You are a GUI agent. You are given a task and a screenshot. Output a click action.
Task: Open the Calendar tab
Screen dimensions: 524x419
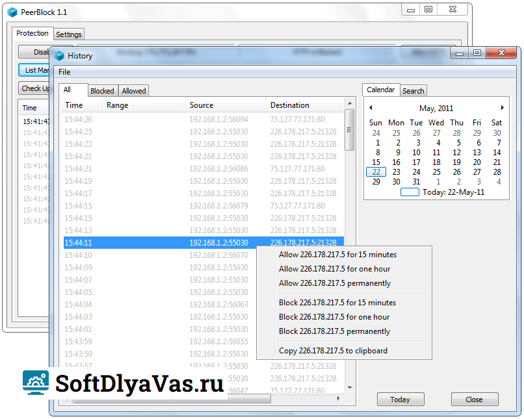[380, 90]
